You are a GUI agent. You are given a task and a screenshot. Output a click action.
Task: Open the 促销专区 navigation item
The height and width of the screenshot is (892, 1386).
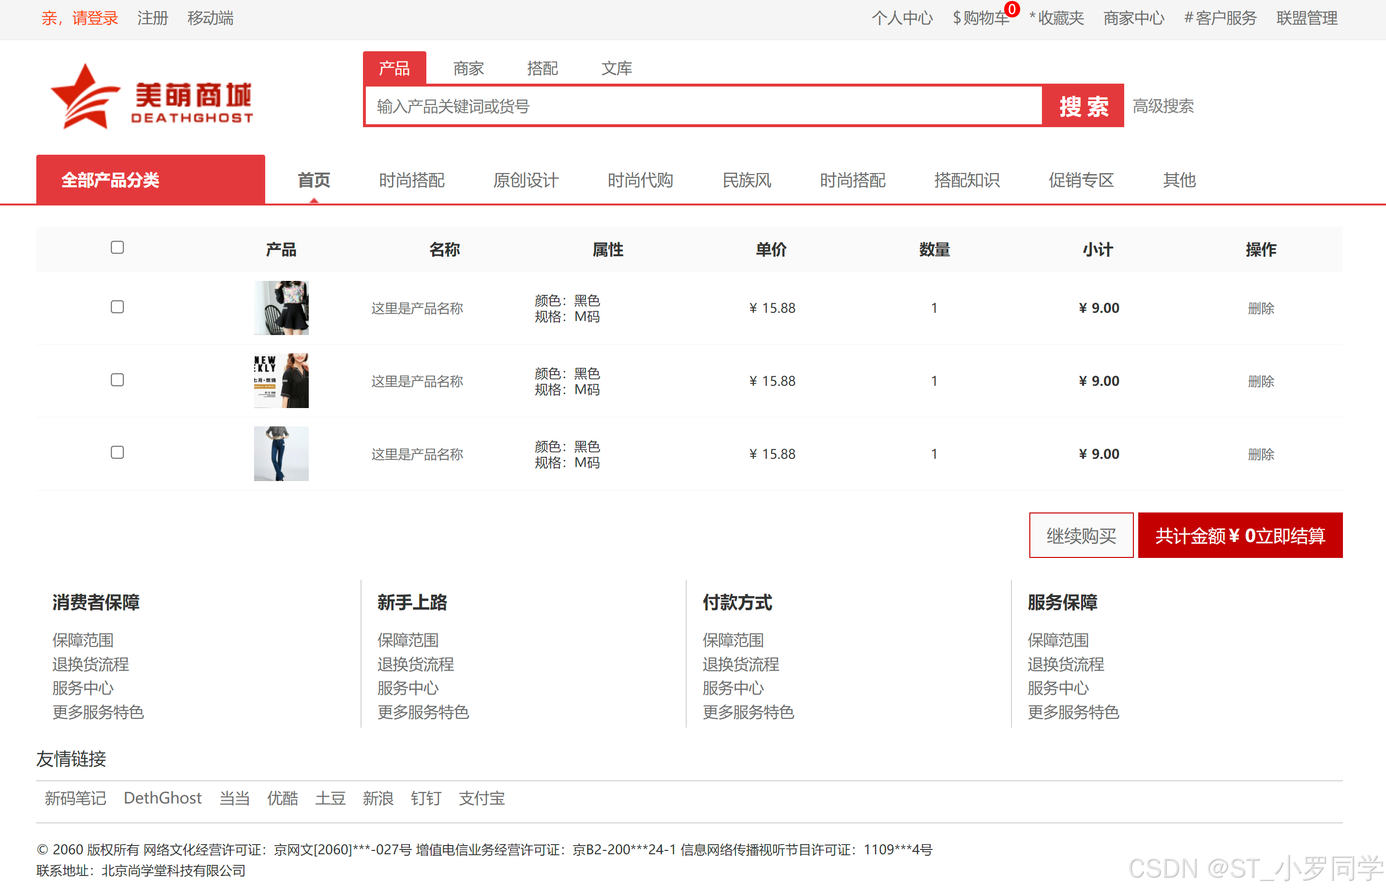pyautogui.click(x=1081, y=180)
